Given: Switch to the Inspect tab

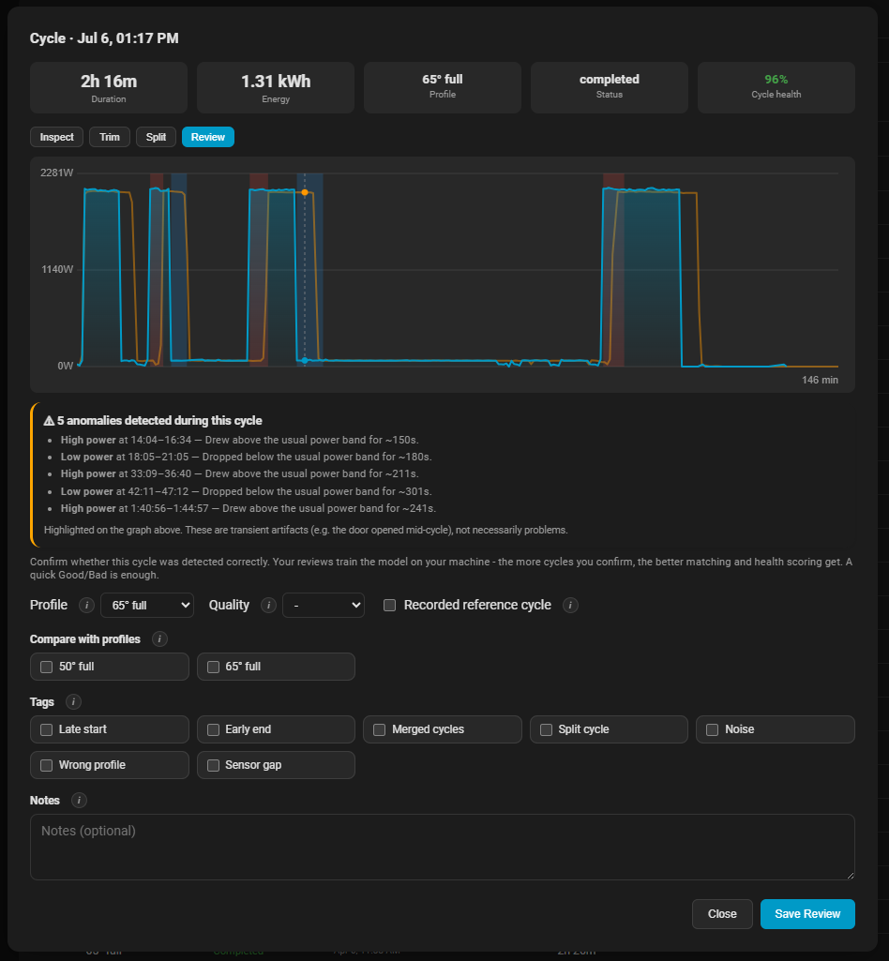Looking at the screenshot, I should point(56,137).
